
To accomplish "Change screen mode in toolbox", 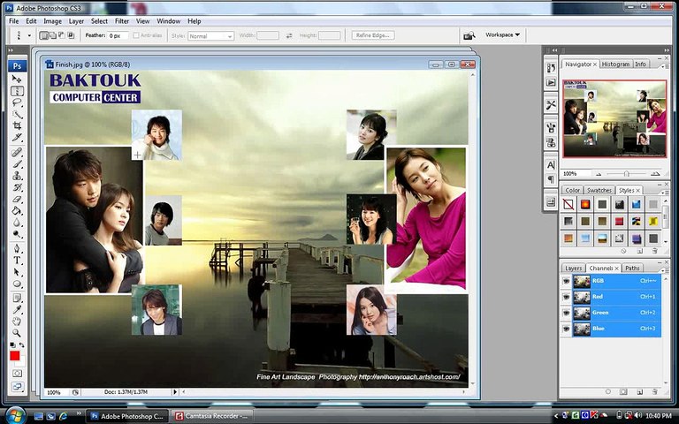I will pyautogui.click(x=17, y=387).
